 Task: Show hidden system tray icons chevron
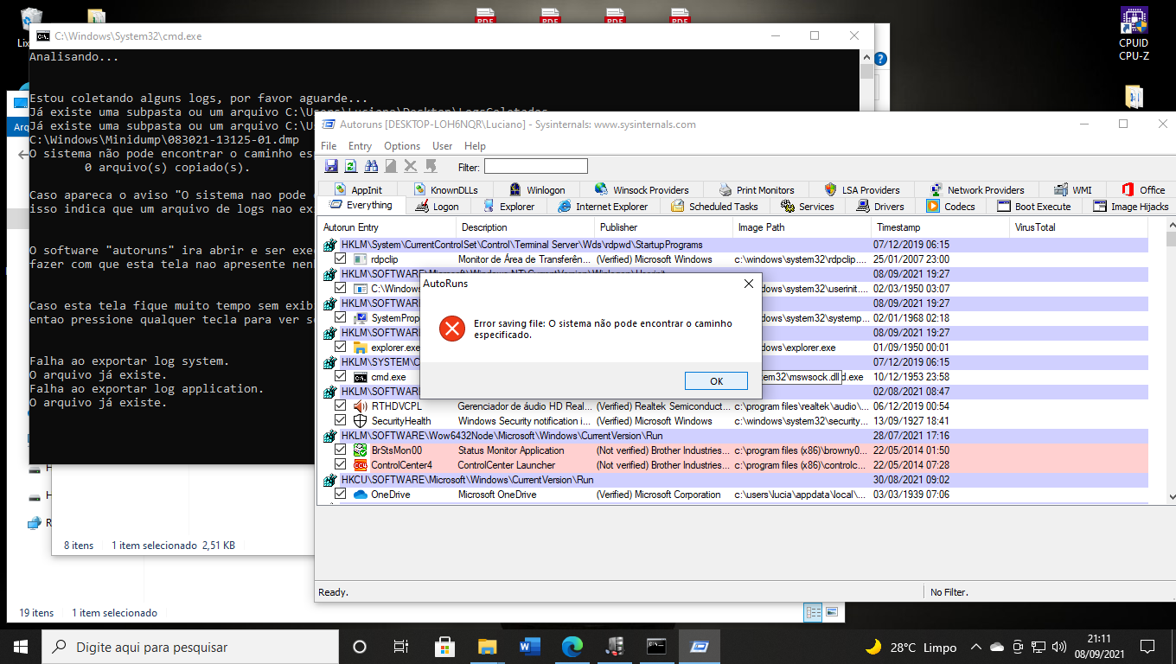tap(976, 647)
